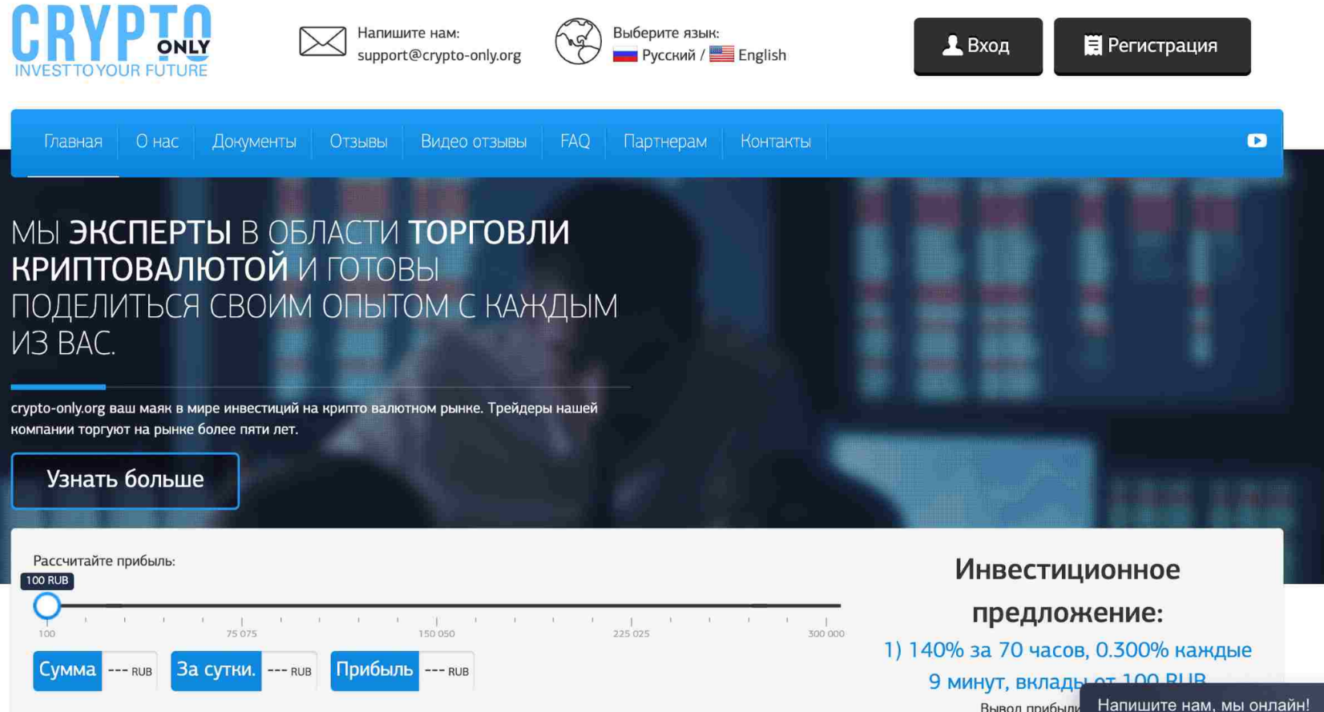
Task: Open the Главная menu item
Action: point(73,142)
